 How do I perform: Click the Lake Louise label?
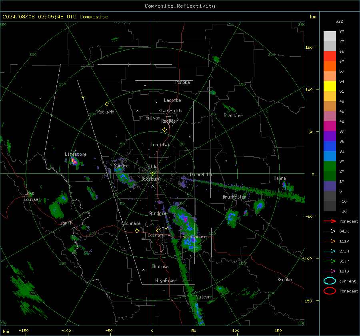pos(31,196)
